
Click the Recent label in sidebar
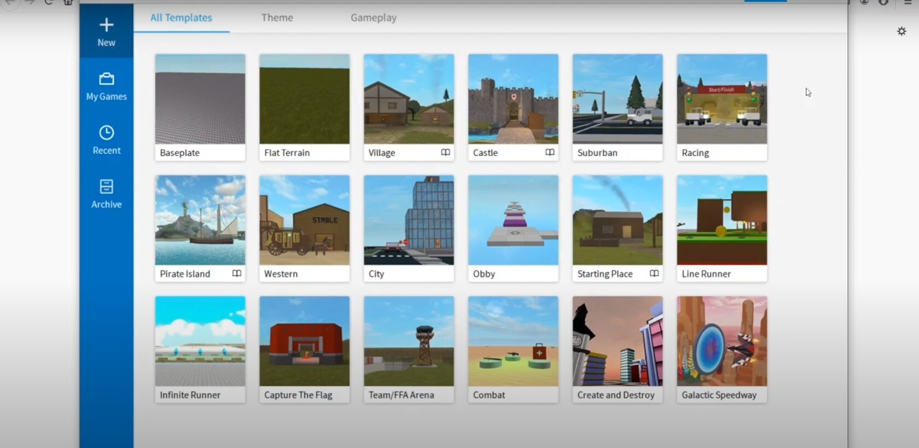(x=106, y=150)
